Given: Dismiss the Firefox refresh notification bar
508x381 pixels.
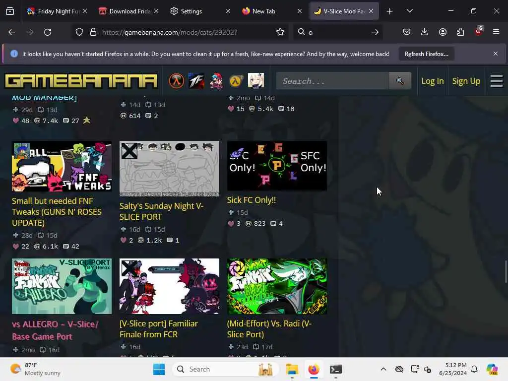Looking at the screenshot, I should (x=496, y=54).
